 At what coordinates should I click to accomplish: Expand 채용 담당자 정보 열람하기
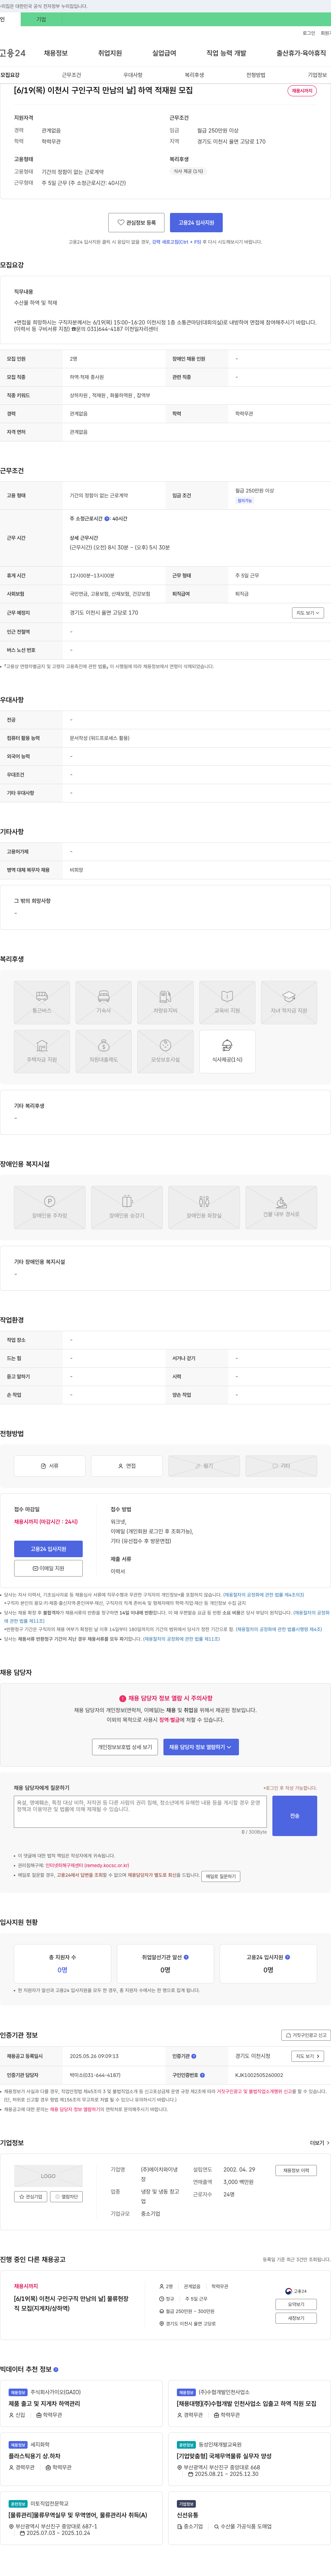point(201,1747)
